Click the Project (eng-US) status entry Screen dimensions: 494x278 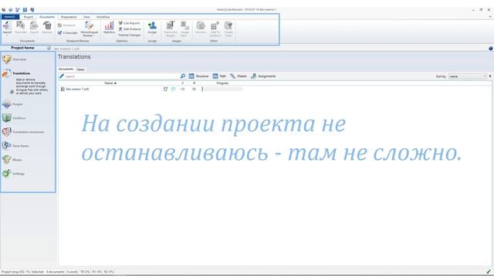(15, 272)
